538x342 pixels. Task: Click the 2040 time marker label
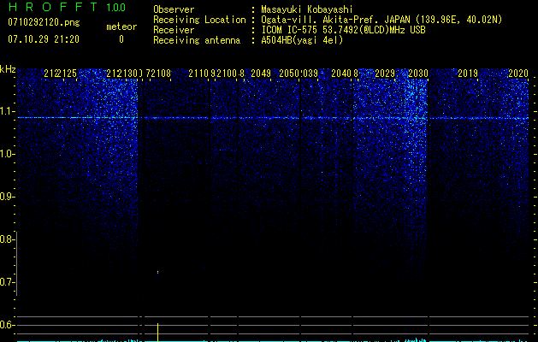click(x=341, y=74)
